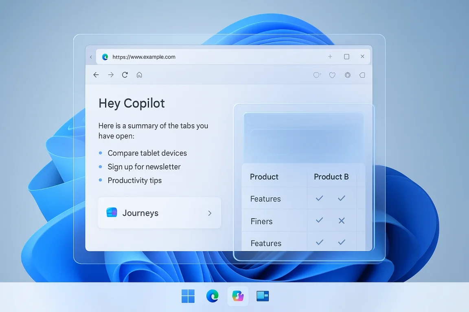Click the "Finers" row label
Screen dimensions: 469x312
point(261,221)
